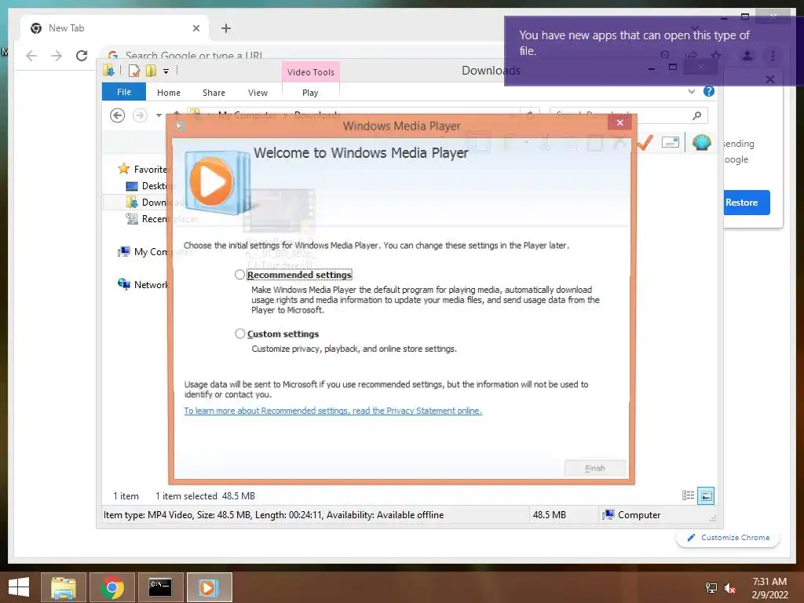
Task: Click the Restore button in Chrome
Action: [x=745, y=203]
